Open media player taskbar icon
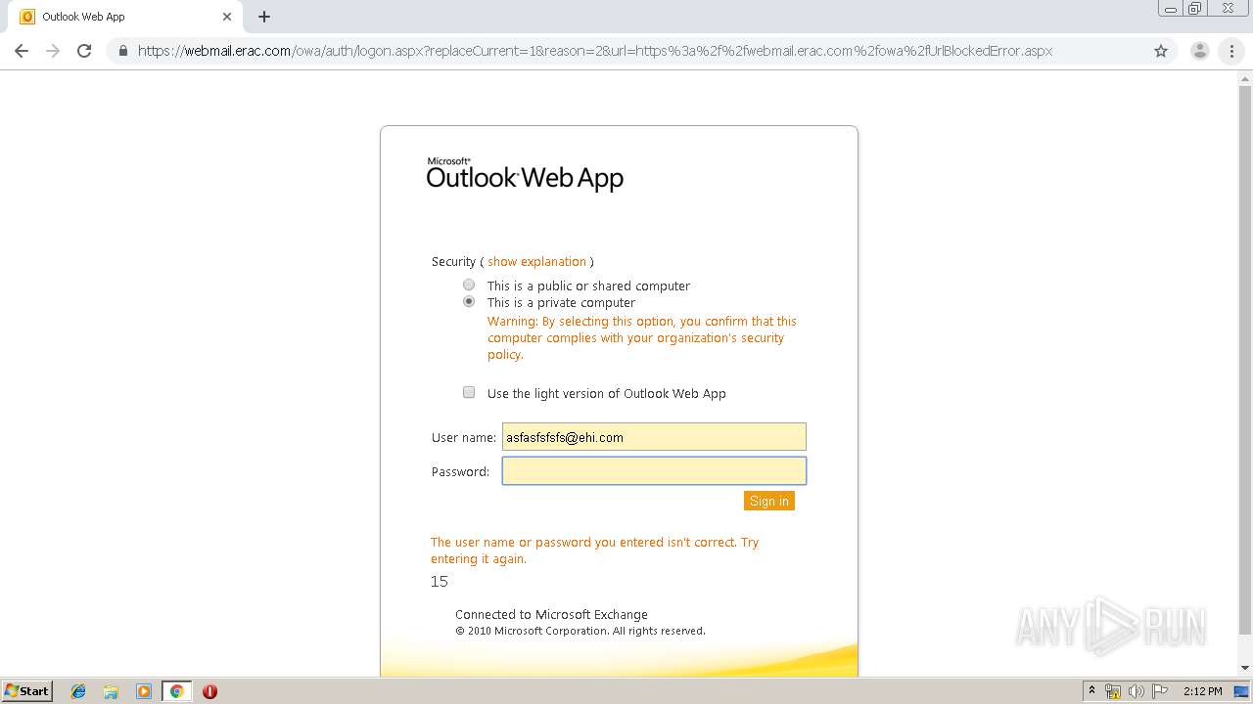 tap(144, 691)
